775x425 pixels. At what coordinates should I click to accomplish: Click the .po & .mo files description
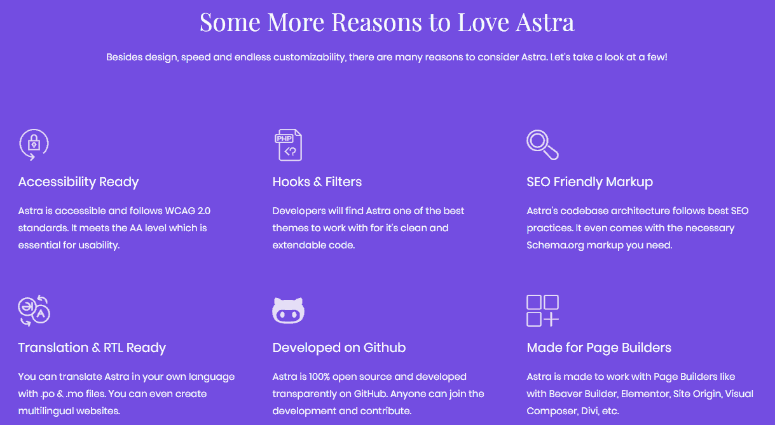pos(126,393)
